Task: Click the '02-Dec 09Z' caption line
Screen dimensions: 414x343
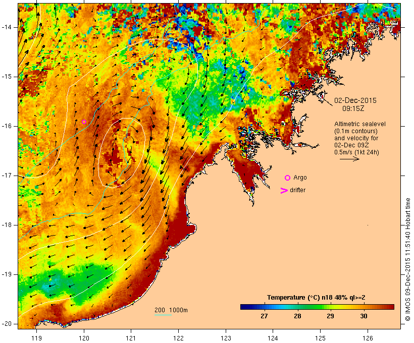Action: coord(351,145)
